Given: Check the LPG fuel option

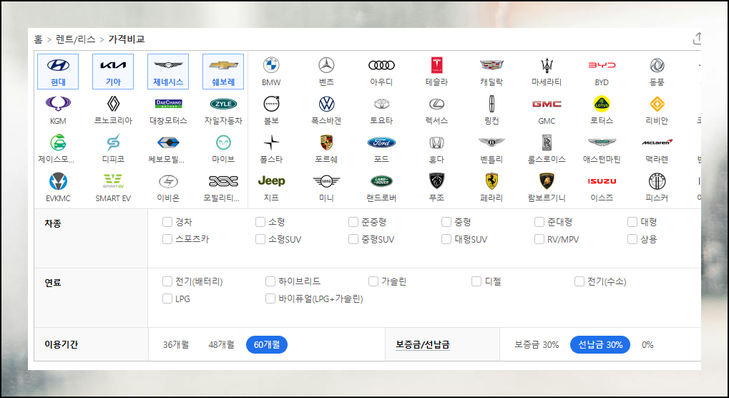Looking at the screenshot, I should click(x=167, y=298).
